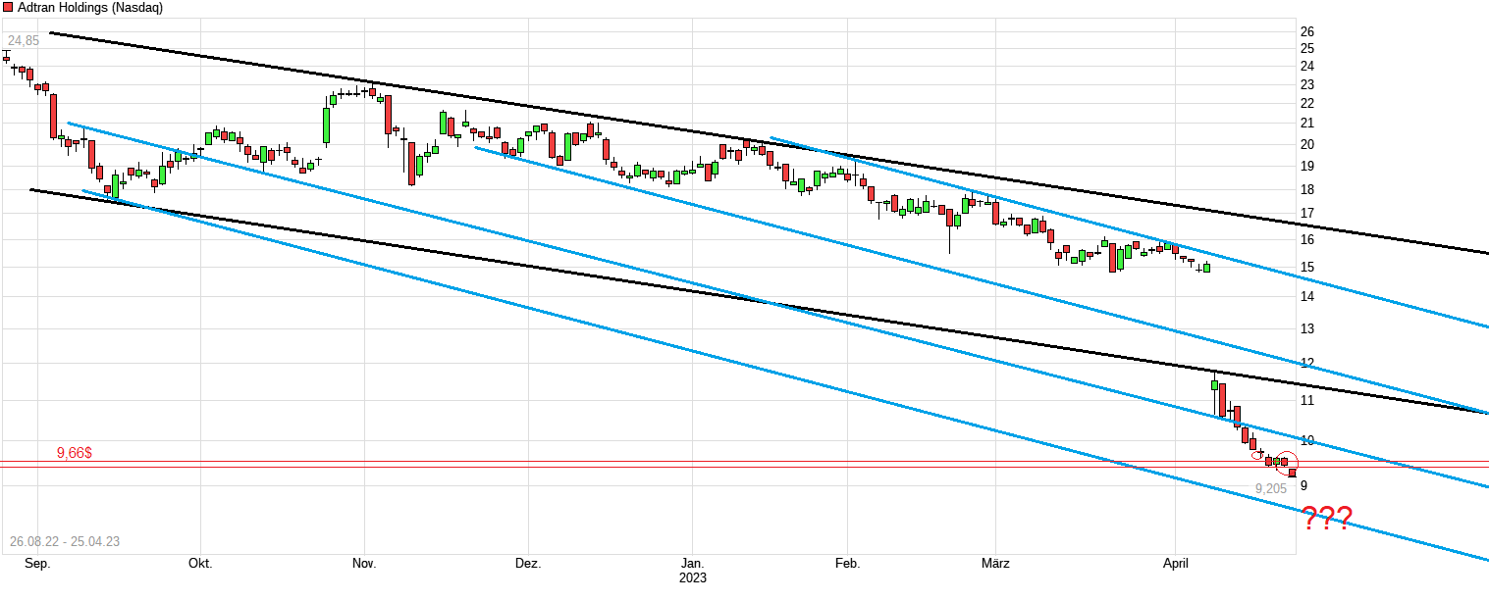Click the red legend square icon
The height and width of the screenshot is (601, 1489).
click(8, 7)
